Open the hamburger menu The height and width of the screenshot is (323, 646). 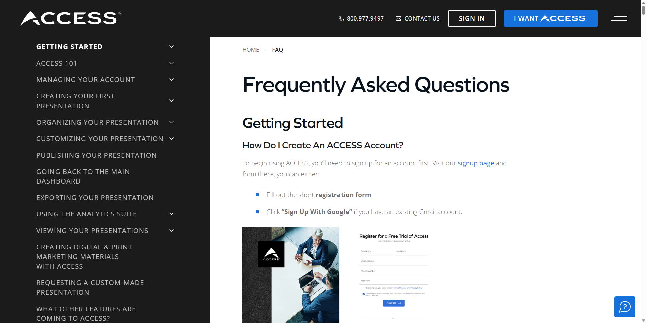[619, 18]
